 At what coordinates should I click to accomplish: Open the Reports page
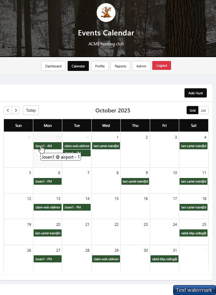coord(120,66)
